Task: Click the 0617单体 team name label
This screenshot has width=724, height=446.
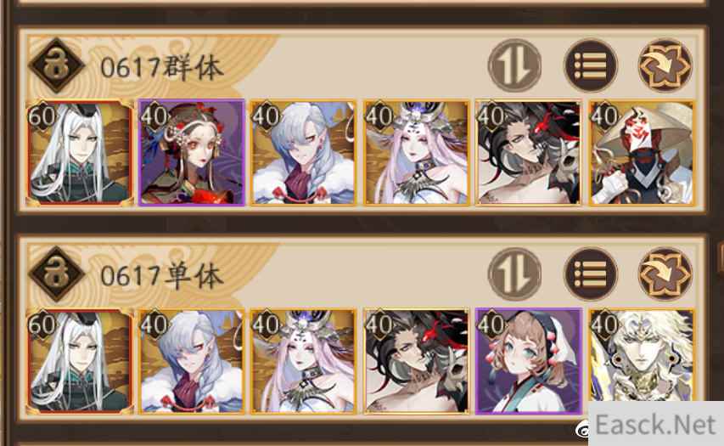Action: click(162, 276)
